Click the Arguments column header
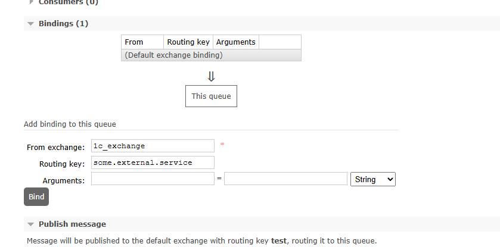500x247 pixels. (x=235, y=42)
